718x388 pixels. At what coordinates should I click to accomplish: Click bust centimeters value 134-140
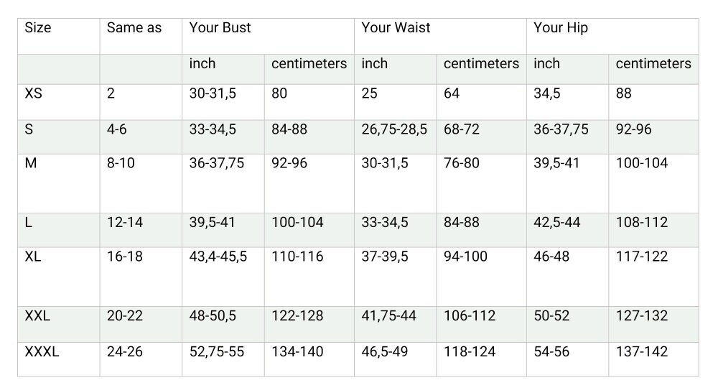297,351
